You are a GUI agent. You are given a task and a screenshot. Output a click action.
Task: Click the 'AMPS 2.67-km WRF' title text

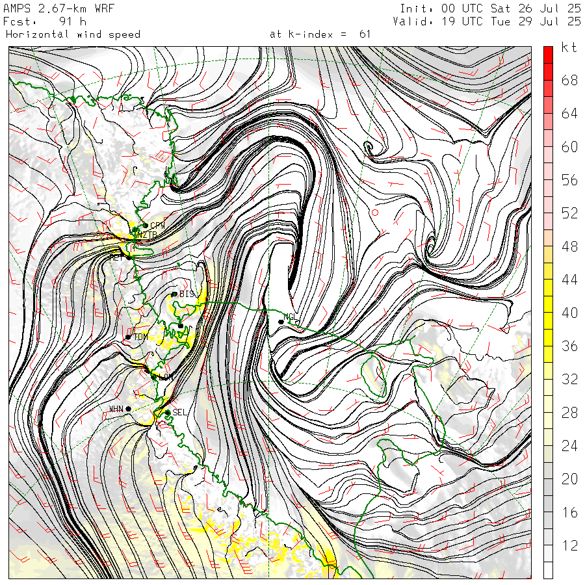(x=59, y=8)
